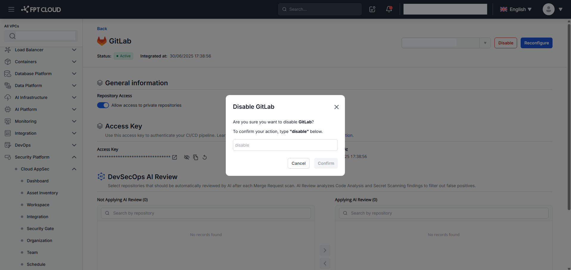Click the VPC search magnifier icon
571x270 pixels.
(12, 36)
